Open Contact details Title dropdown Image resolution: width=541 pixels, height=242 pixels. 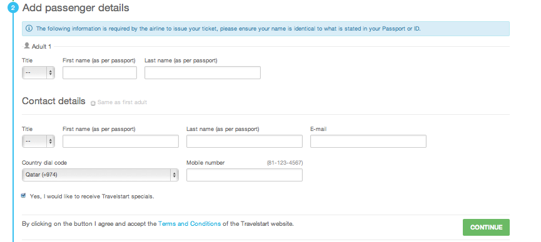pos(38,141)
